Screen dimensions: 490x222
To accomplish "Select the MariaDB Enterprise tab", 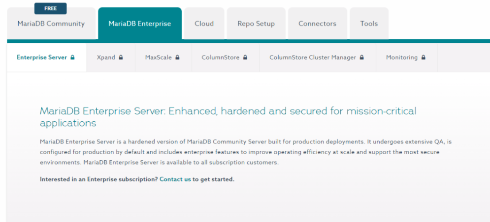I will pyautogui.click(x=140, y=24).
